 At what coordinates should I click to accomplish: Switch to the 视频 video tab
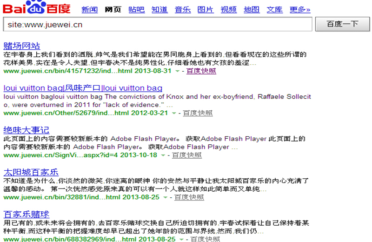tap(229, 9)
